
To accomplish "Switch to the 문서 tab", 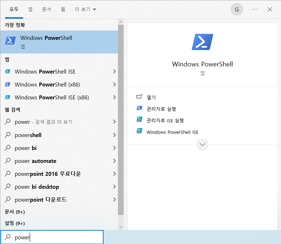I will [x=47, y=9].
